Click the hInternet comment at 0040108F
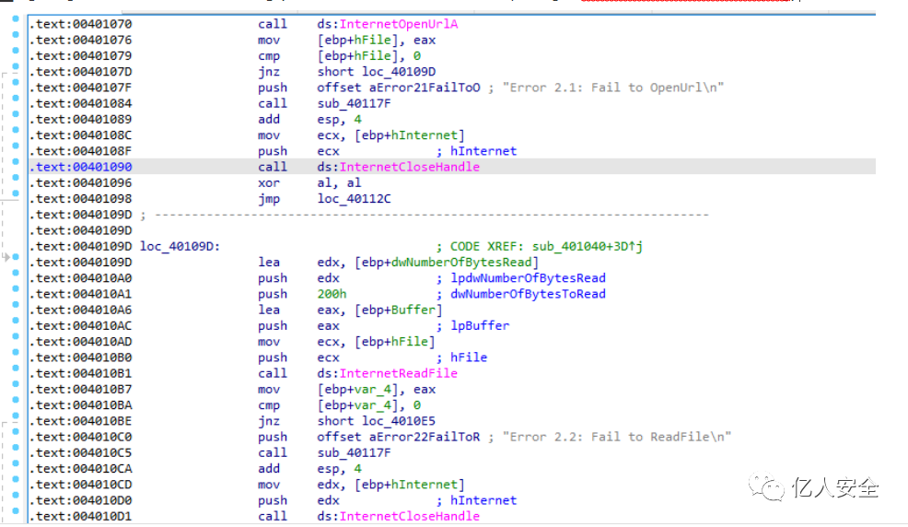This screenshot has height=527, width=908. click(x=483, y=151)
